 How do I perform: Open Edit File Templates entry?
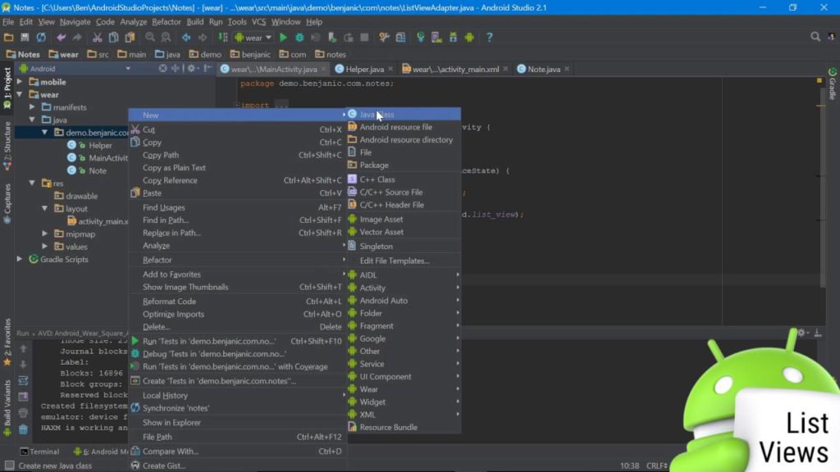[x=404, y=261]
